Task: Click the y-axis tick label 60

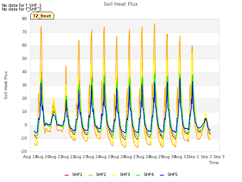Action: (x=24, y=45)
